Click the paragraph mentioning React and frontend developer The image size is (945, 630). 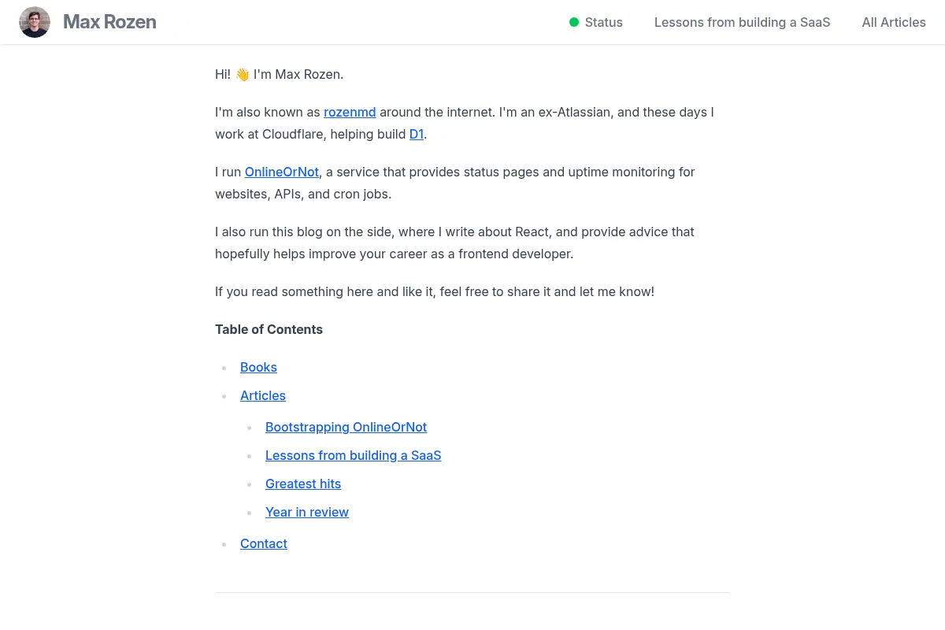(x=454, y=243)
